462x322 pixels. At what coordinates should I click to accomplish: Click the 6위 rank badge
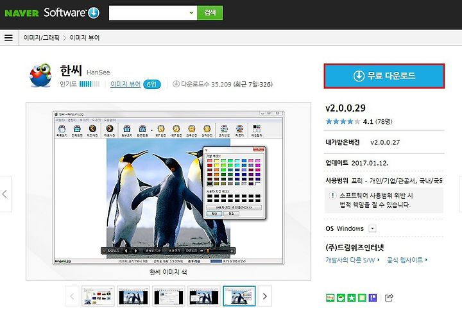[151, 84]
